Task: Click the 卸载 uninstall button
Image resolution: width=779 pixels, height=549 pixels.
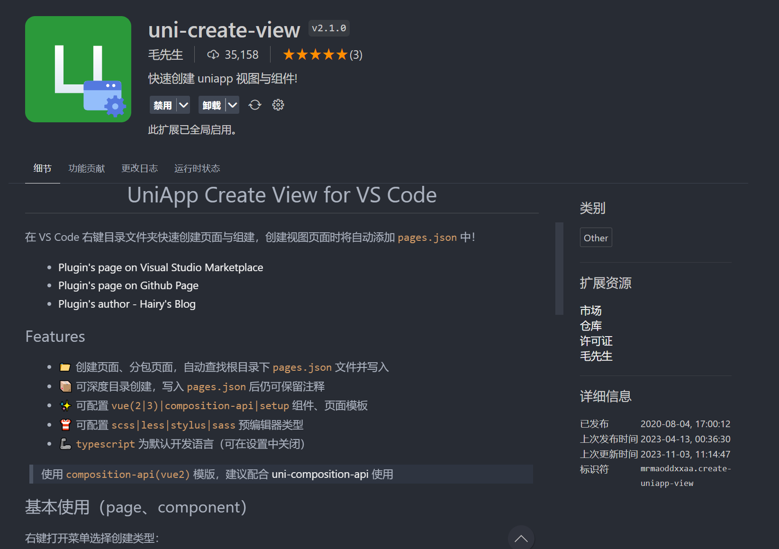Action: pyautogui.click(x=212, y=105)
